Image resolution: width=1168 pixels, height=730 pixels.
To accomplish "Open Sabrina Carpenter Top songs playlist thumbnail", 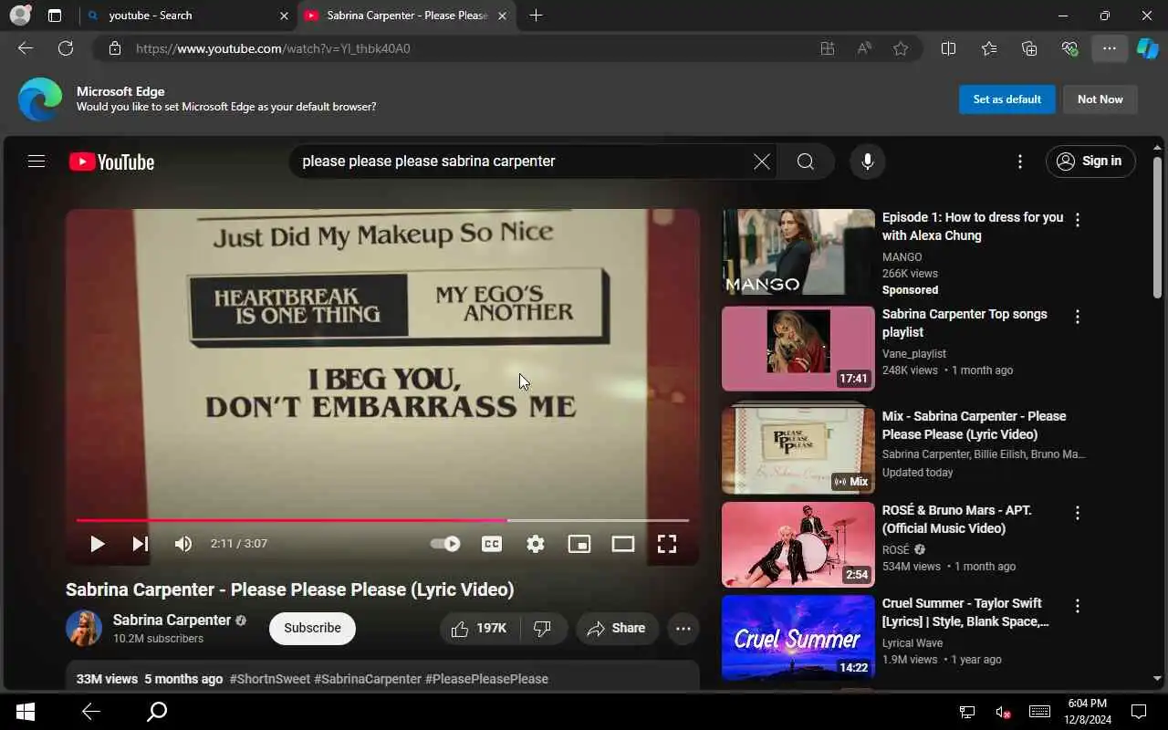I will coord(798,349).
